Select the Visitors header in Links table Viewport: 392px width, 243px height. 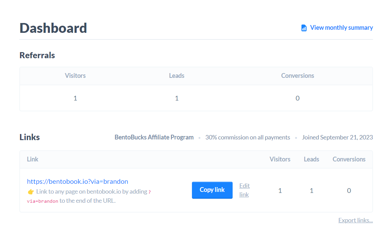pos(280,159)
